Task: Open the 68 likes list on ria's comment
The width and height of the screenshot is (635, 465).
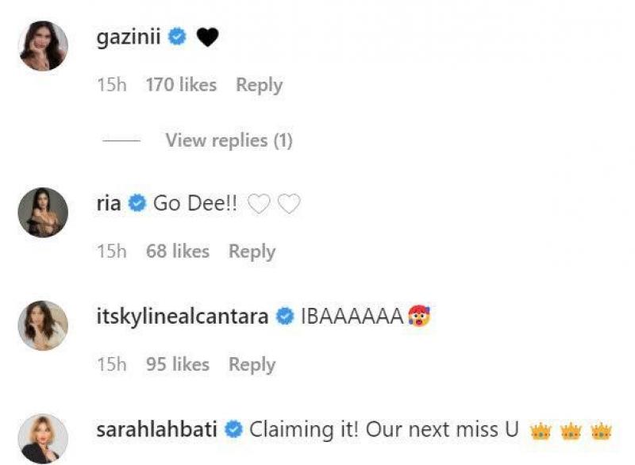Action: coord(177,251)
